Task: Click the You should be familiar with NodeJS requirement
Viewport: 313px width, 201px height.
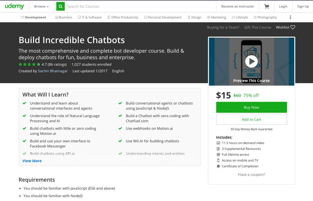Action: [53, 196]
